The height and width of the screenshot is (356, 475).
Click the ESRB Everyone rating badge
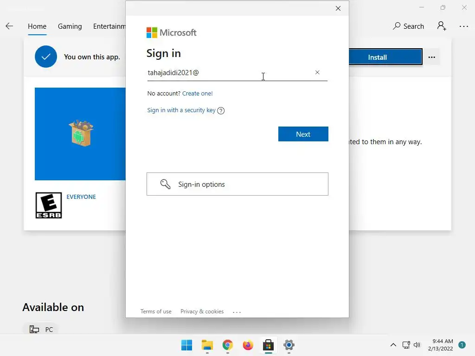48,205
